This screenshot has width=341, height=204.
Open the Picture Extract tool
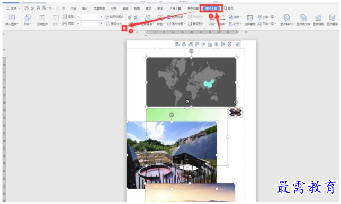[x=318, y=20]
